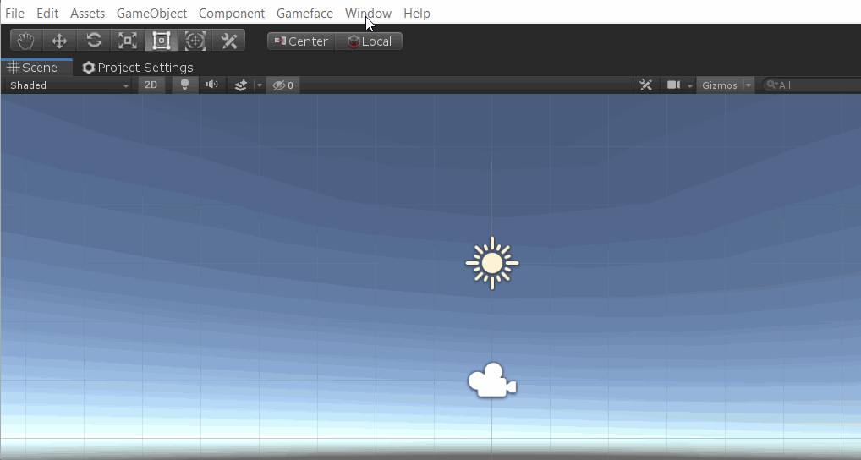Click the scene search field
Image resolution: width=861 pixels, height=460 pixels.
[x=812, y=85]
